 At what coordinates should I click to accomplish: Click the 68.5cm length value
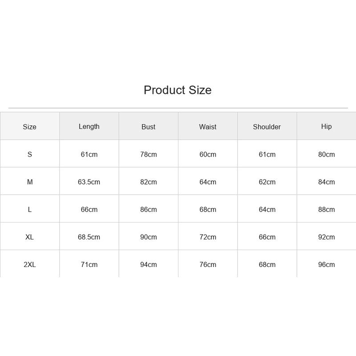(x=89, y=237)
